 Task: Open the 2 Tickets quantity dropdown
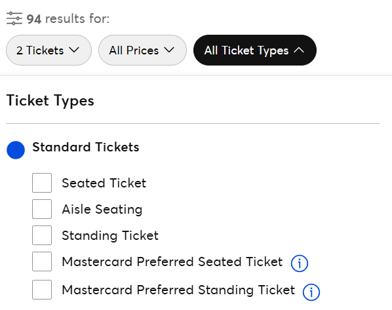click(x=49, y=50)
